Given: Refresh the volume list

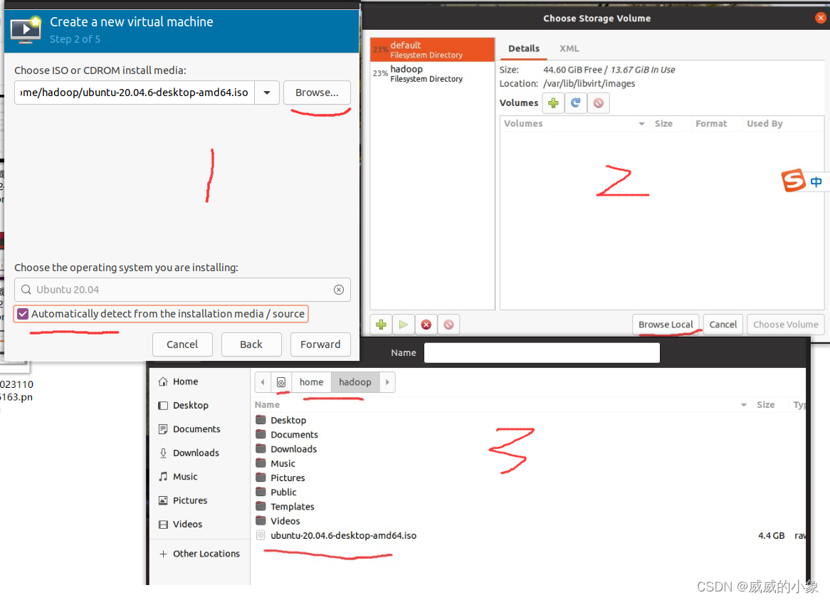Looking at the screenshot, I should tap(575, 102).
